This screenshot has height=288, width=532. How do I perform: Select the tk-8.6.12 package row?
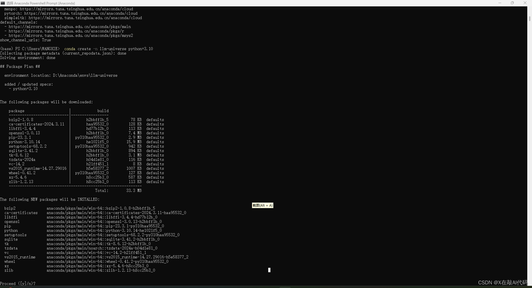click(86, 155)
